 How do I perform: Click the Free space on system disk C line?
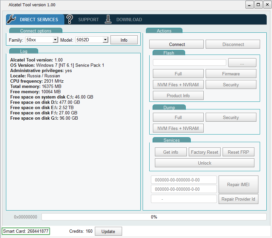[x=52, y=97]
